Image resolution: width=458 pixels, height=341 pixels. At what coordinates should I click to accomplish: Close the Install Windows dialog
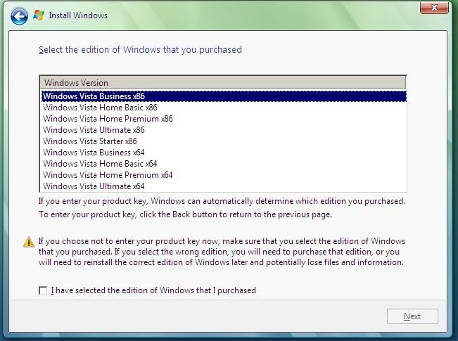434,8
